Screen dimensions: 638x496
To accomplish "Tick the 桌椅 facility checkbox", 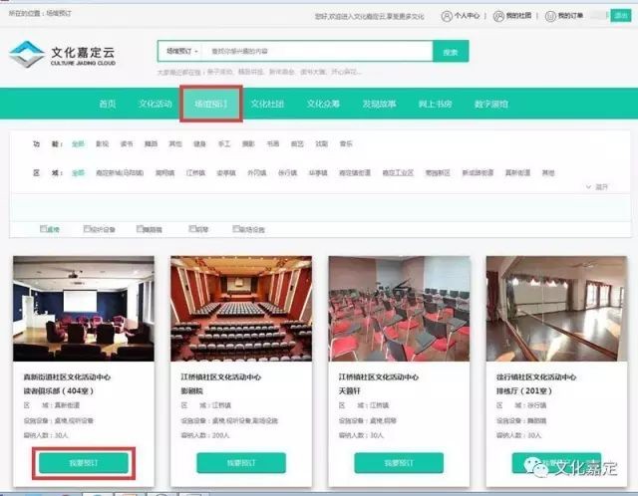I will (44, 229).
